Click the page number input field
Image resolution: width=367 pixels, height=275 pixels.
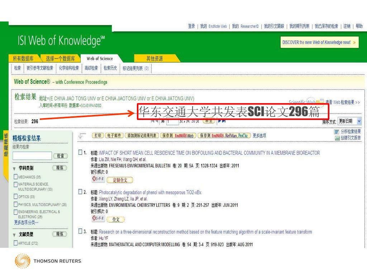[x=172, y=121]
